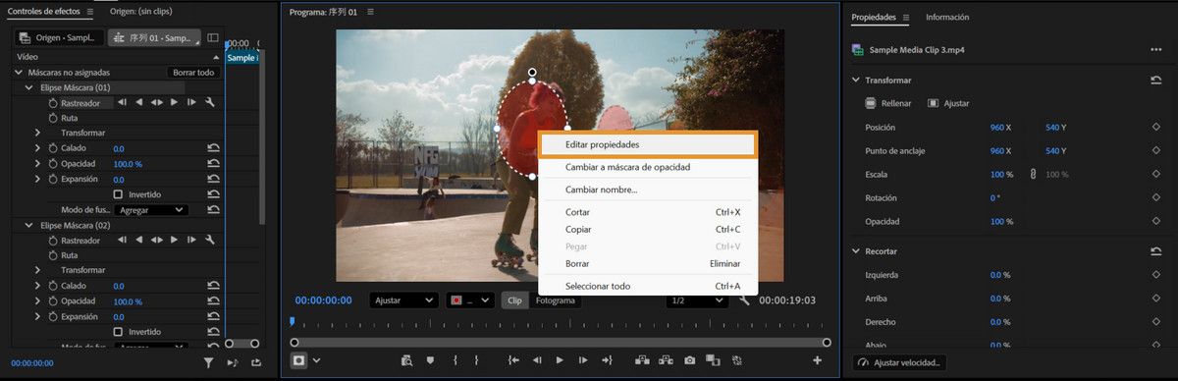1178x381 pixels.
Task: Open Modo de fusión Agregar dropdown
Action: (150, 210)
